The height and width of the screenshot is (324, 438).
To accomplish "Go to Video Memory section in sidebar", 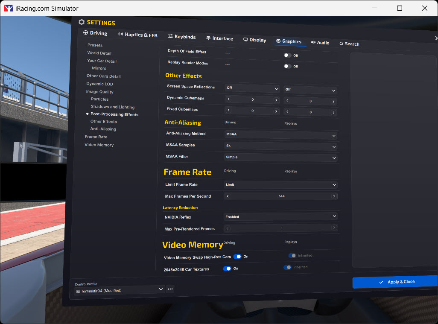I will click(99, 145).
